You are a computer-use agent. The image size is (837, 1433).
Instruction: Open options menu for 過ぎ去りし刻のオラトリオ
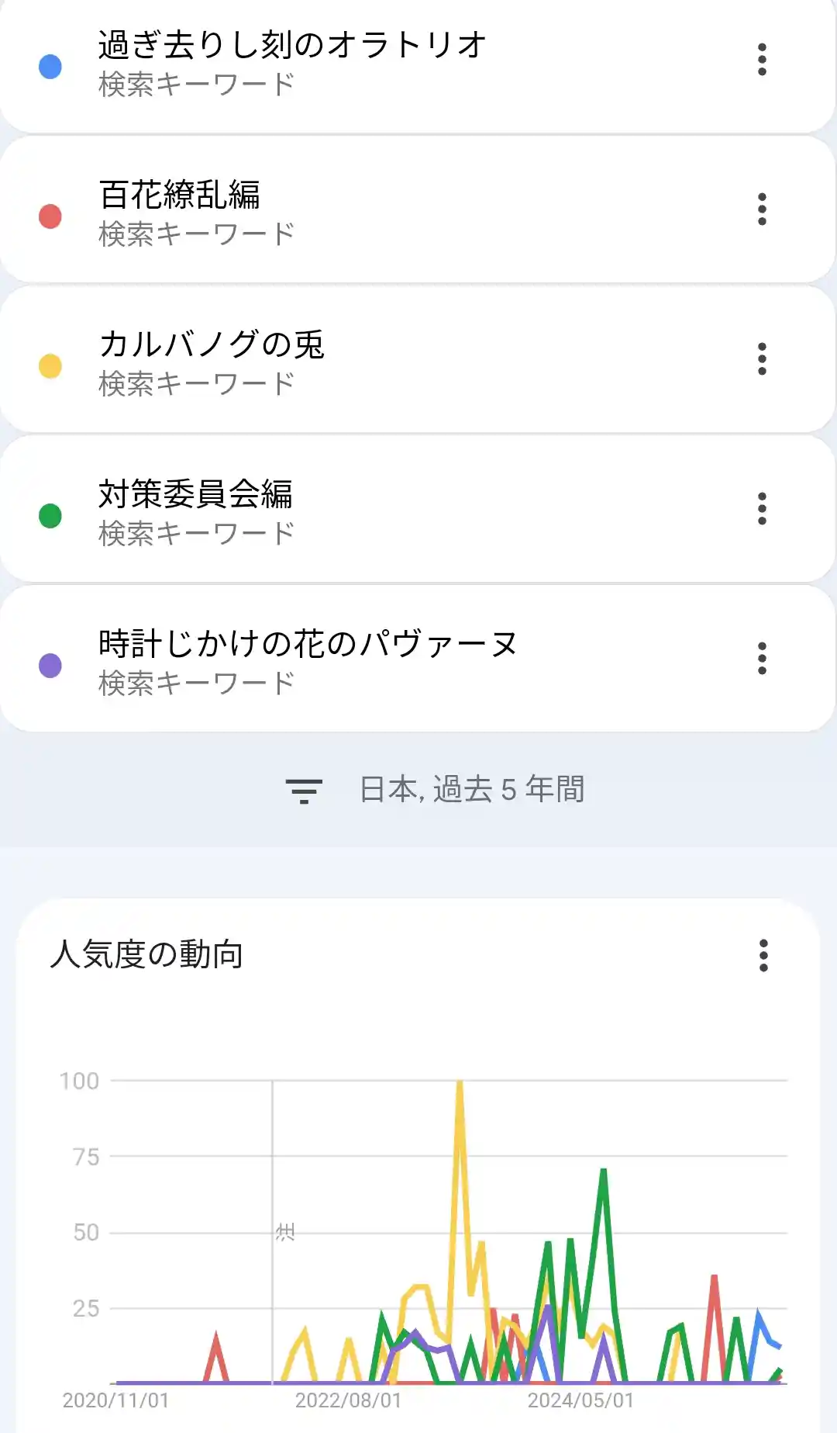(x=762, y=60)
